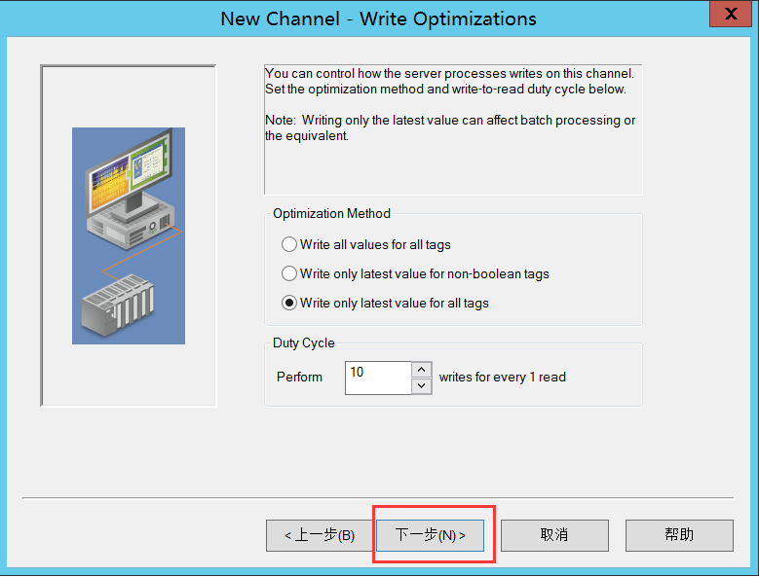Screen dimensions: 759x577
Task: Open help with the 帮助 button
Action: pyautogui.click(x=679, y=535)
